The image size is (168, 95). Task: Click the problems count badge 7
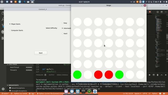pos(45,75)
